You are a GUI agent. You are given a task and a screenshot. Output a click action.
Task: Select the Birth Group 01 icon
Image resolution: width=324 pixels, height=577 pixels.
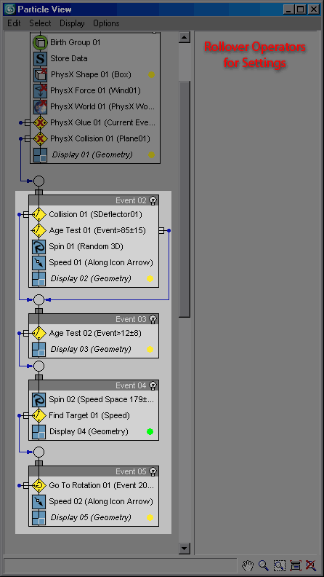[40, 43]
